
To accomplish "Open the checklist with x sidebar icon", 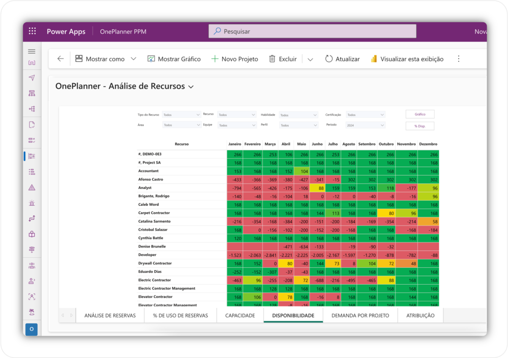I will [x=32, y=140].
